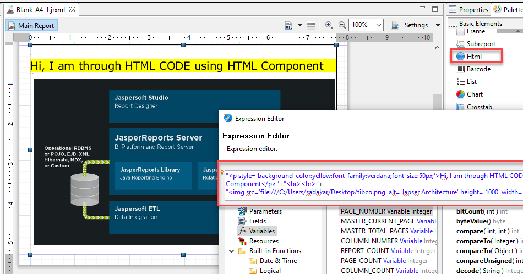523x274 pixels.
Task: Click the top-center resize handle of element
Action: (183, 45)
